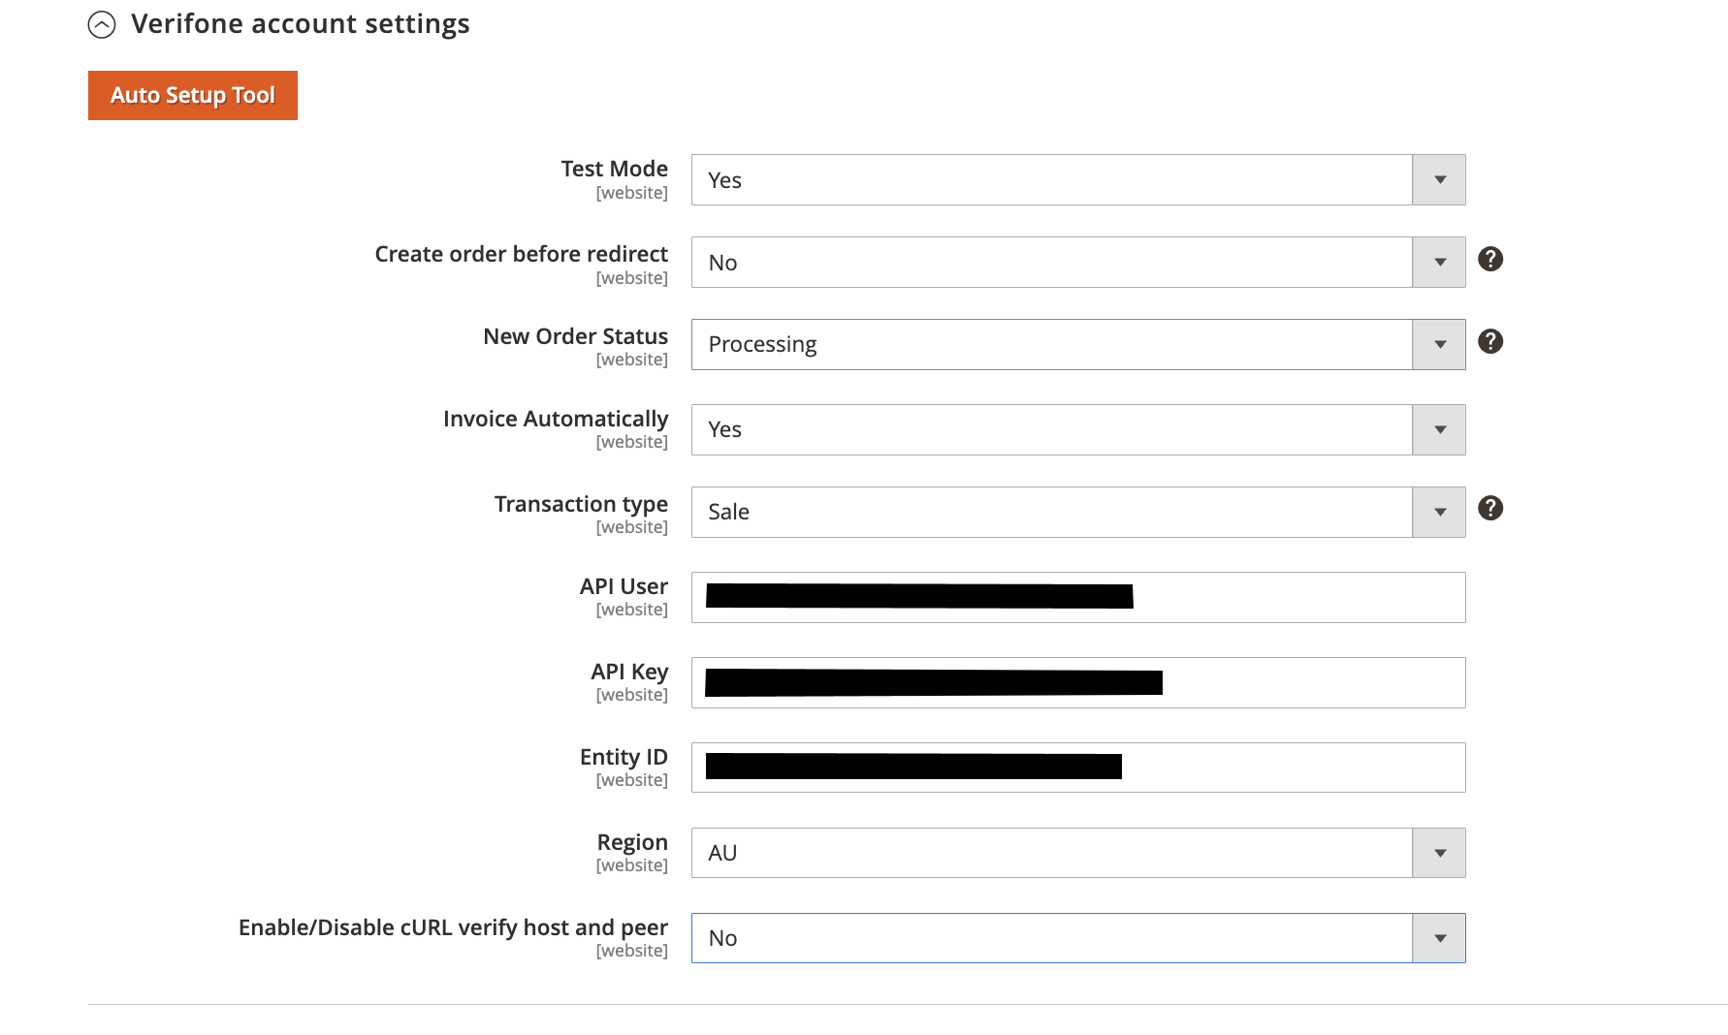Focus the API Key input field
The width and height of the screenshot is (1728, 1035).
(x=1077, y=682)
